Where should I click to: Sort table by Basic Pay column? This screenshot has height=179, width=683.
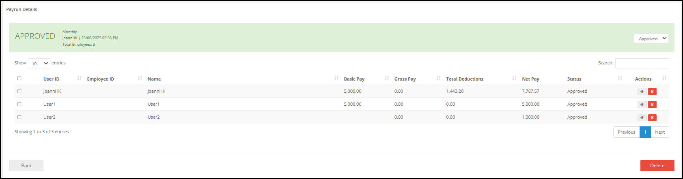point(354,79)
